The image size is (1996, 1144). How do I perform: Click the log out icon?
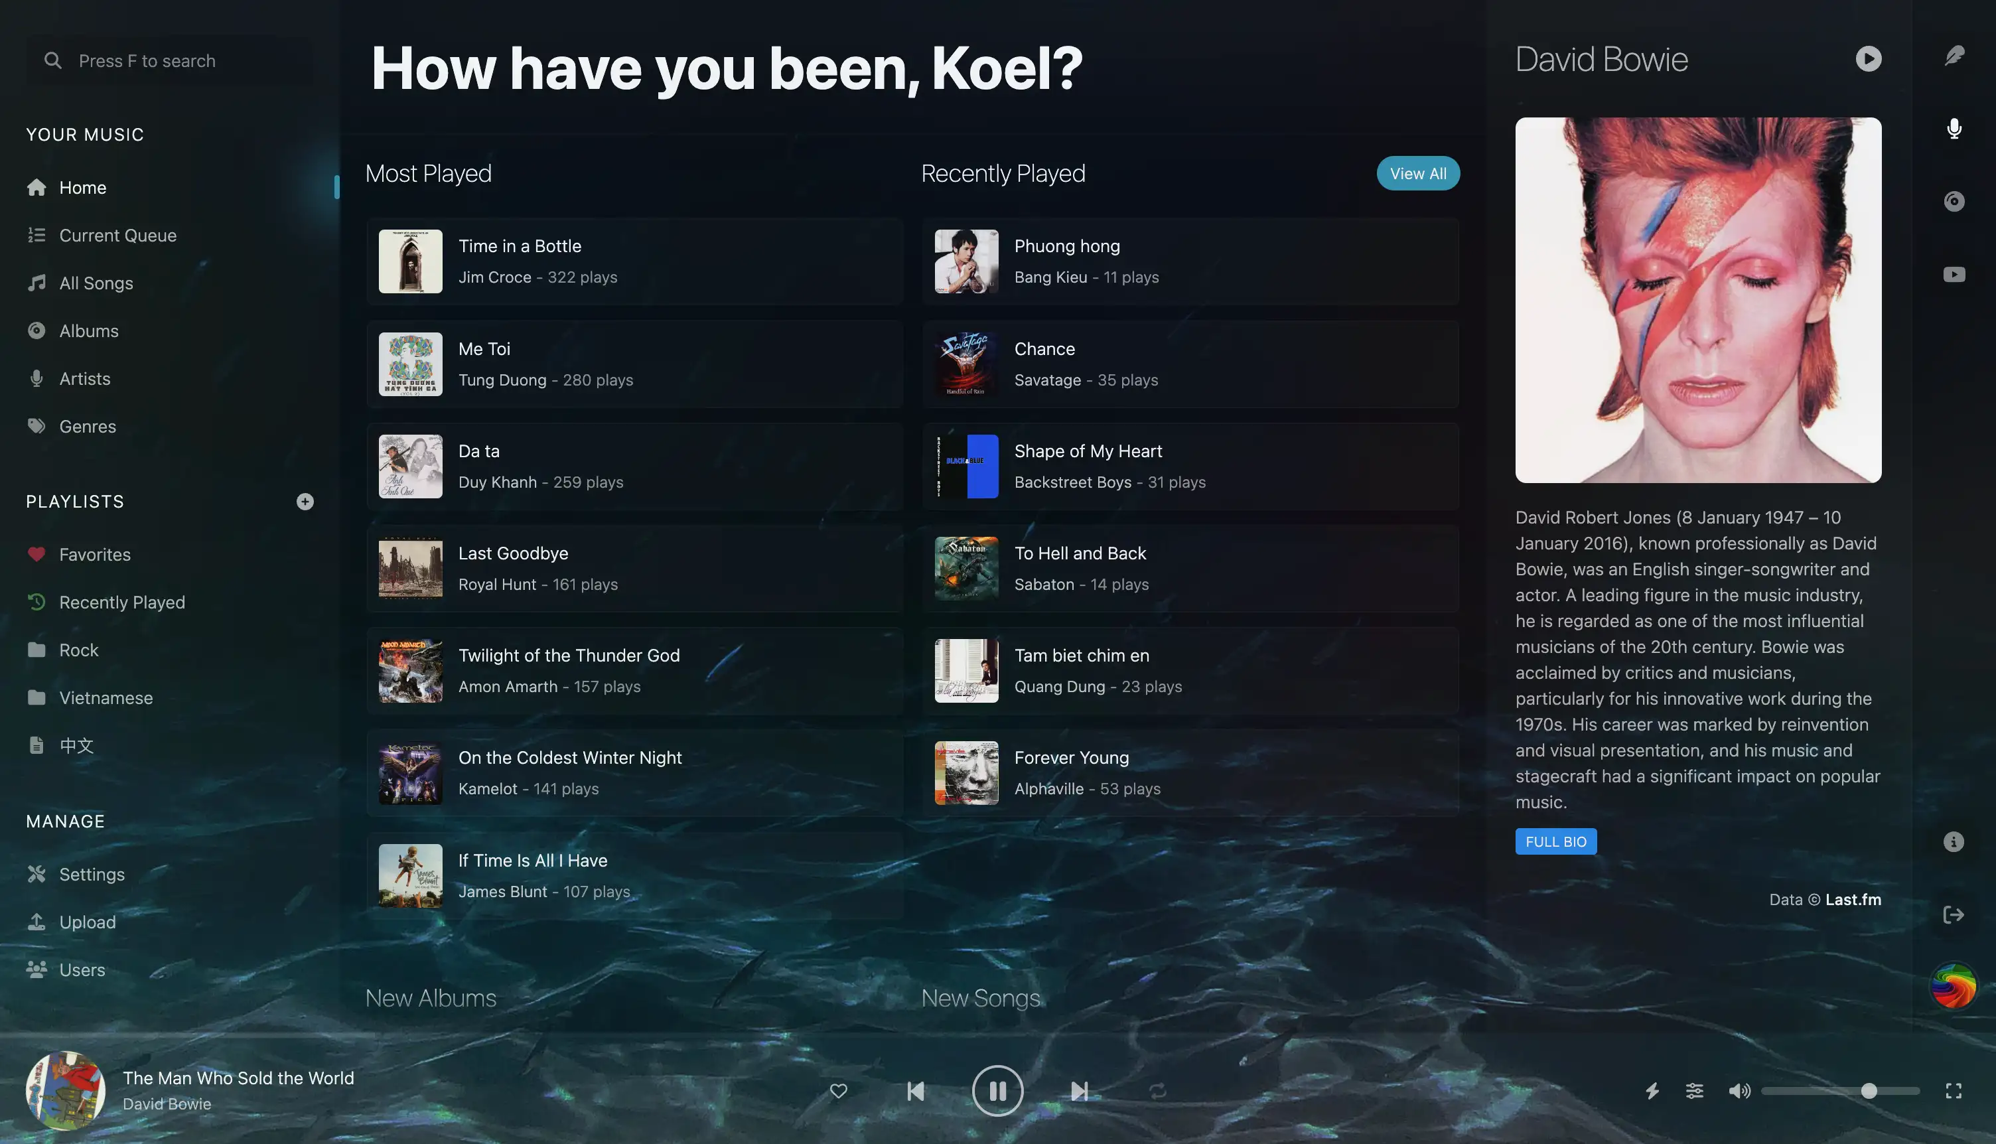pos(1953,914)
